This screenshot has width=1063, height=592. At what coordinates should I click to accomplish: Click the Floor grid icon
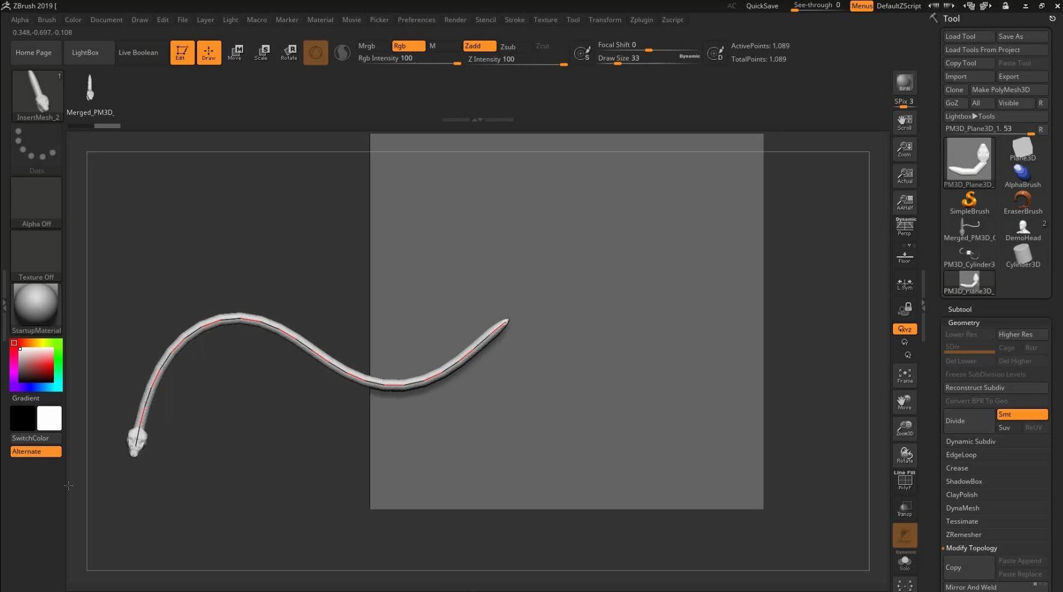click(x=904, y=257)
